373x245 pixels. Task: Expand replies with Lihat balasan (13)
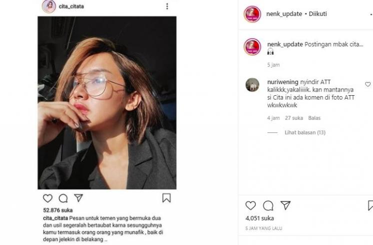[x=305, y=132]
